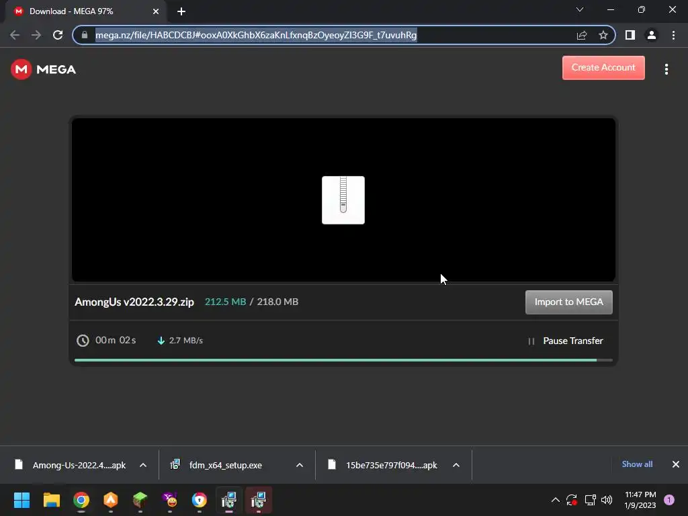Open a new browser tab
This screenshot has width=688, height=516.
pos(181,11)
